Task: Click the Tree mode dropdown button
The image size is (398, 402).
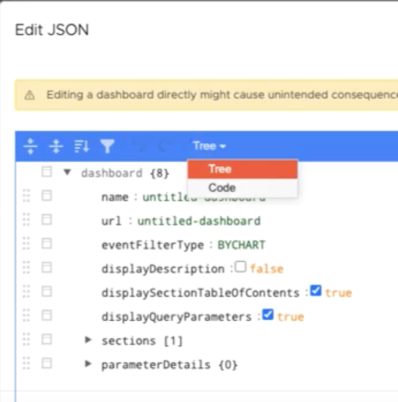Action: point(209,146)
